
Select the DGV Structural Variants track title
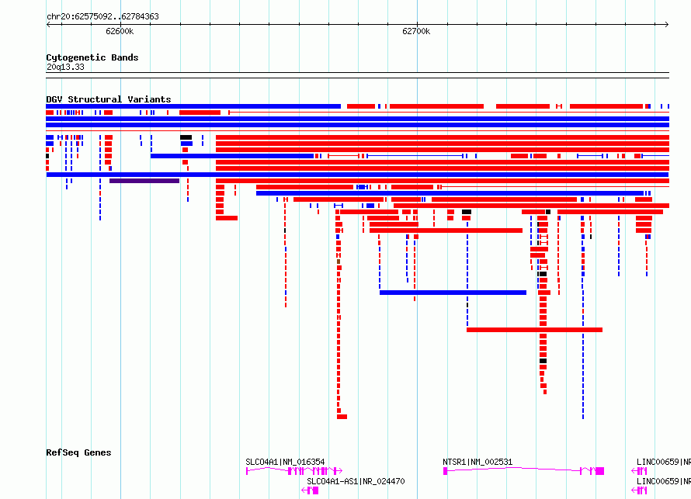pos(109,99)
